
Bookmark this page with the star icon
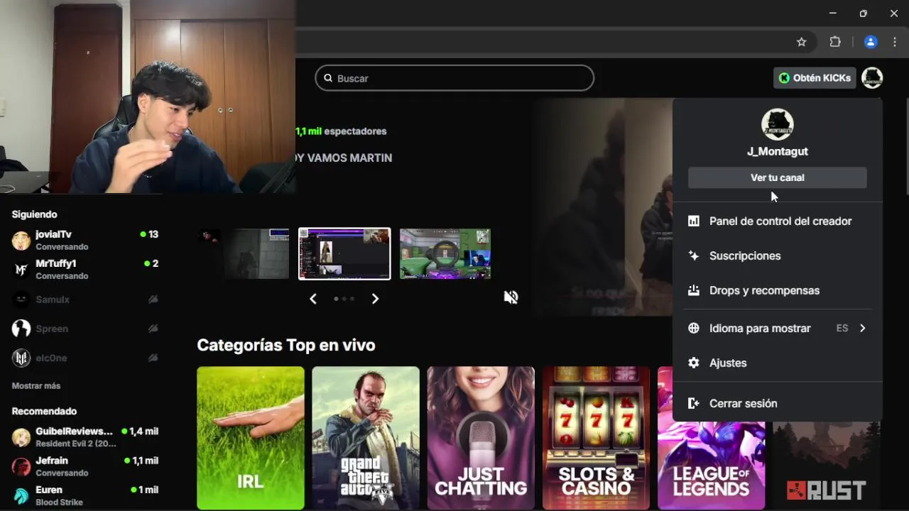click(802, 42)
